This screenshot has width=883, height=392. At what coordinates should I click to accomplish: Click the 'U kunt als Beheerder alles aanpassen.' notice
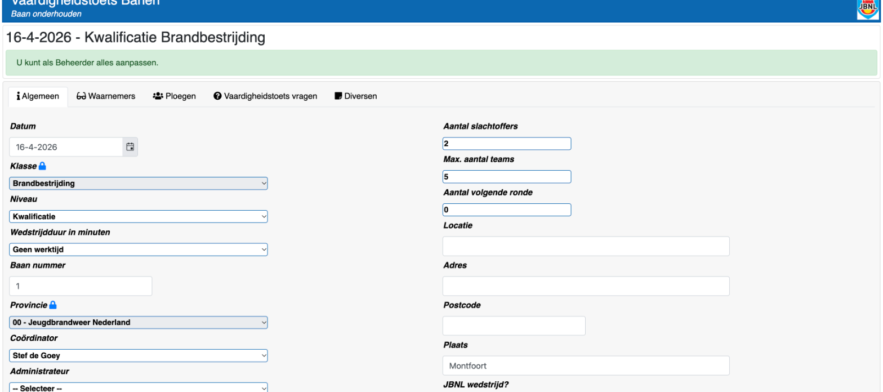(x=441, y=63)
